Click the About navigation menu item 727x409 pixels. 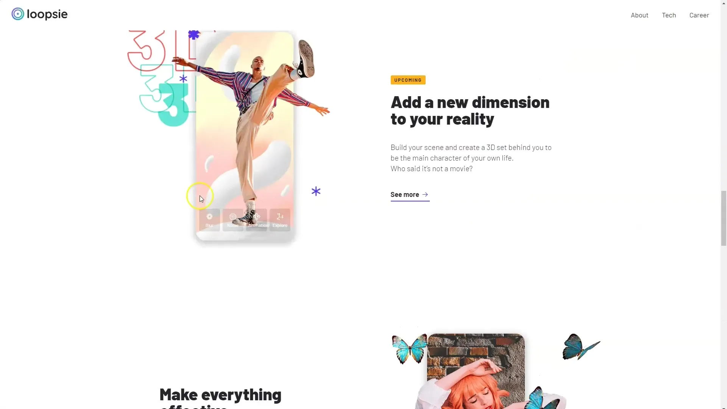point(639,15)
